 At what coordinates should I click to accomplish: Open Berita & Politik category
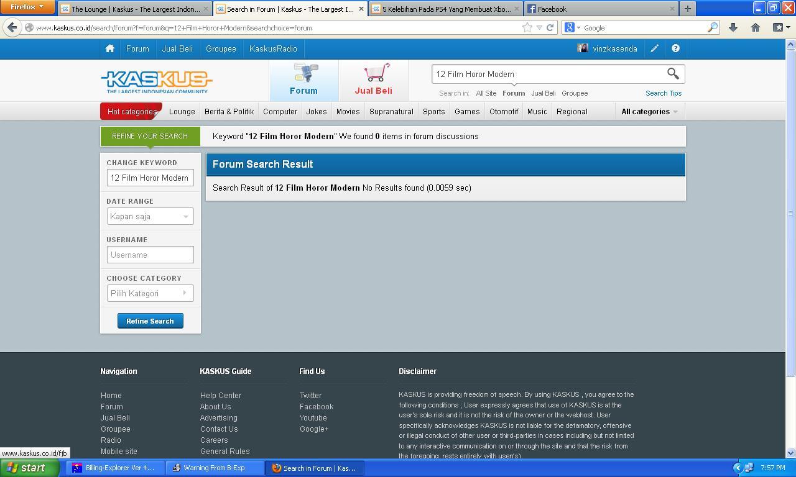[x=229, y=112]
